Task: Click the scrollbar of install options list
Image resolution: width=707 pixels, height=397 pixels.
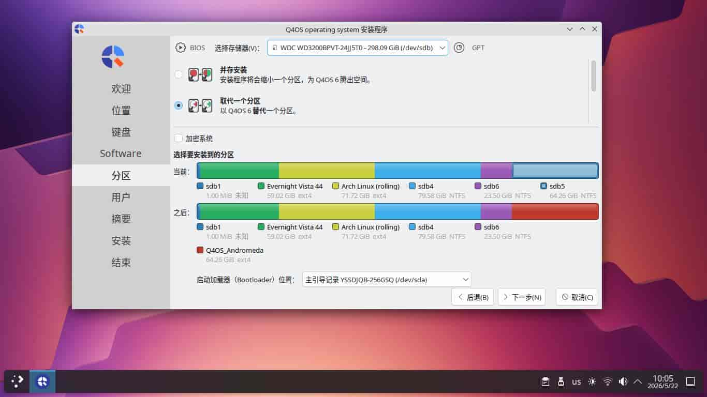Action: tap(593, 76)
